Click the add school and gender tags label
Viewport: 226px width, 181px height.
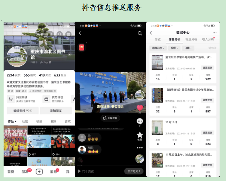[42, 91]
